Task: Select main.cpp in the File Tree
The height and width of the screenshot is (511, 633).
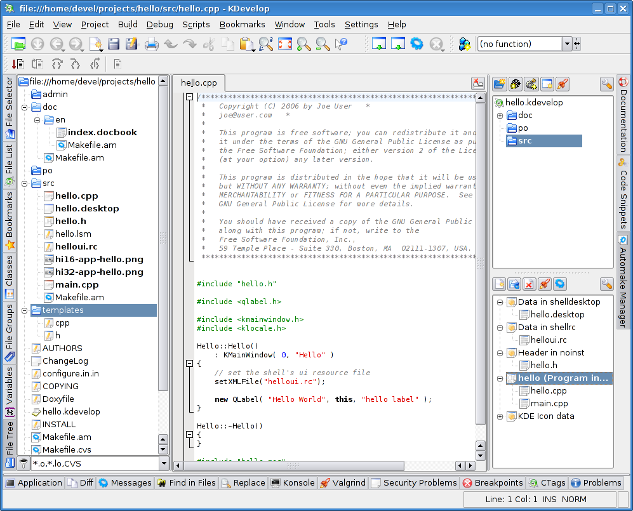Action: pos(76,284)
